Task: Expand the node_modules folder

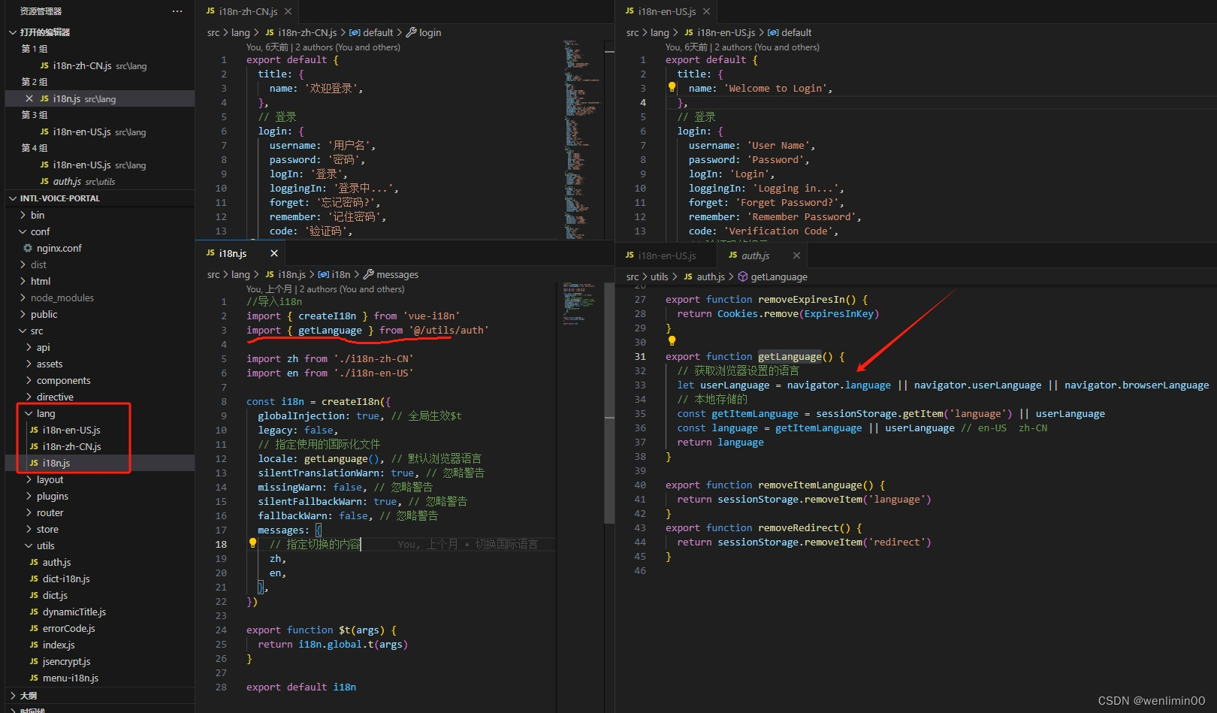Action: click(23, 298)
